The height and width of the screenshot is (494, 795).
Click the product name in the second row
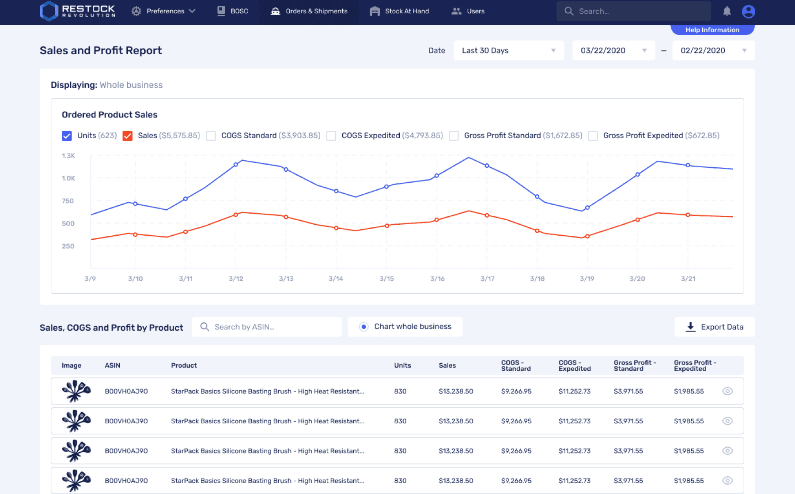[x=268, y=421]
